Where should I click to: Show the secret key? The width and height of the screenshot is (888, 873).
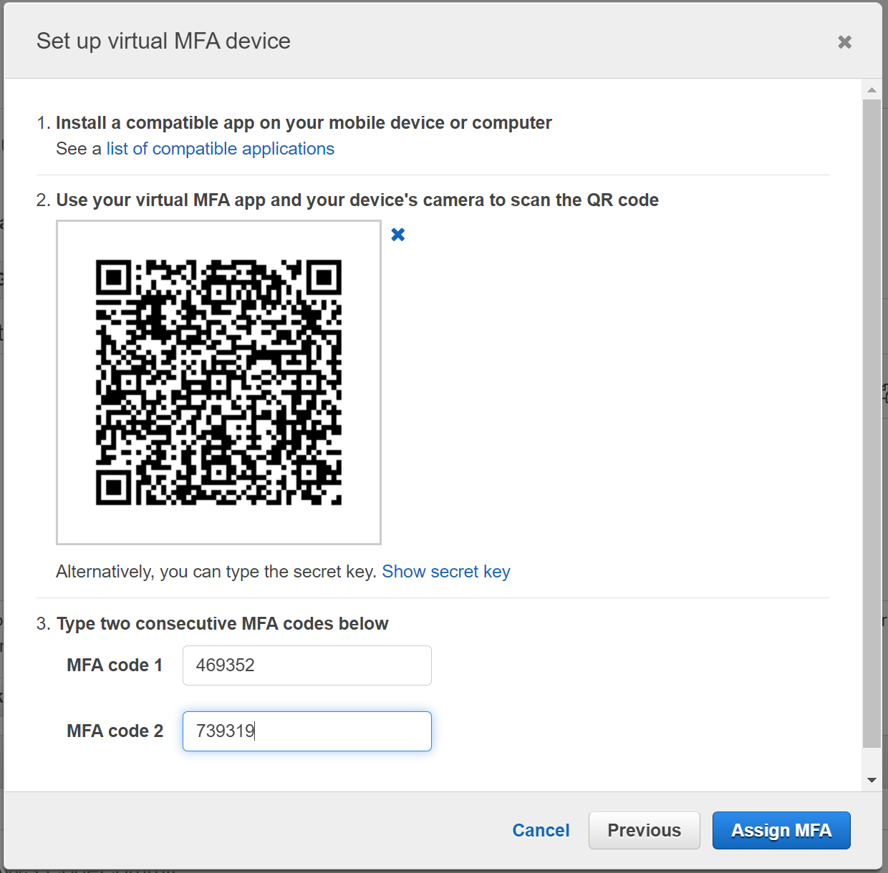[445, 572]
